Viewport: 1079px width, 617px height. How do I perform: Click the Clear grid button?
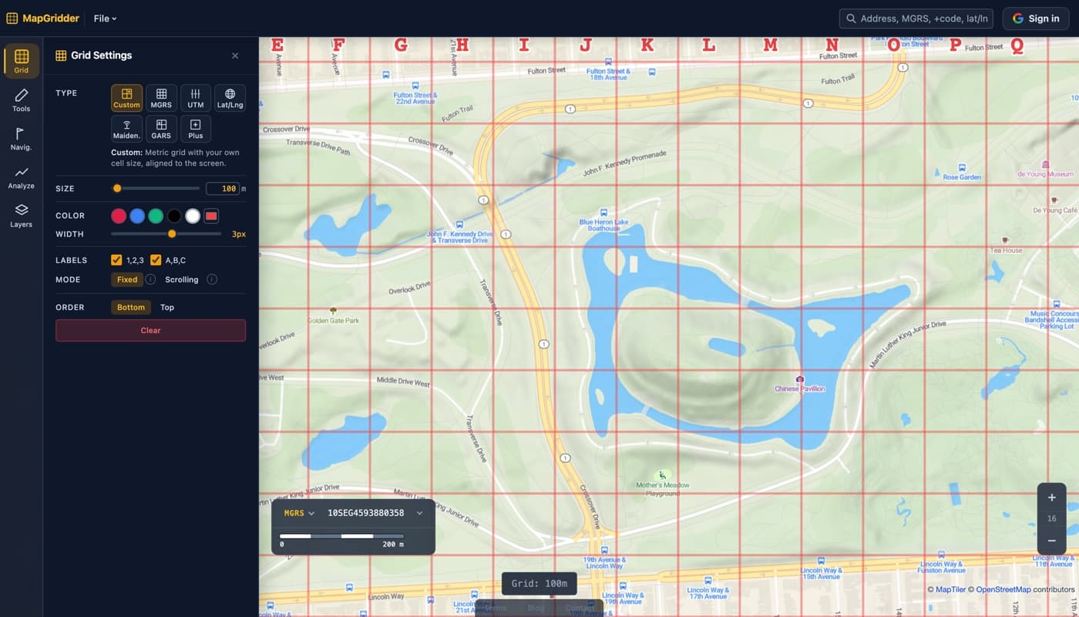(150, 330)
